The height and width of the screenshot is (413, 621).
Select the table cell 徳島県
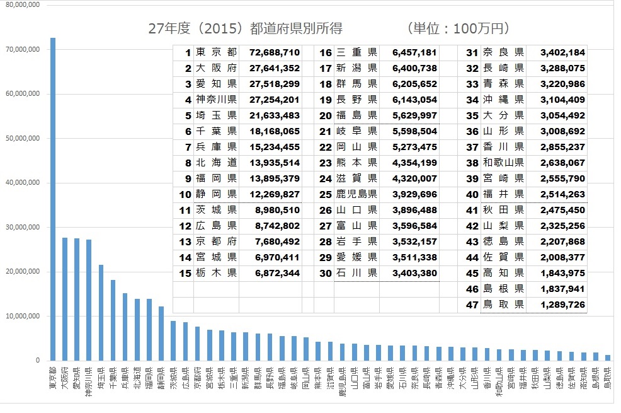click(503, 241)
